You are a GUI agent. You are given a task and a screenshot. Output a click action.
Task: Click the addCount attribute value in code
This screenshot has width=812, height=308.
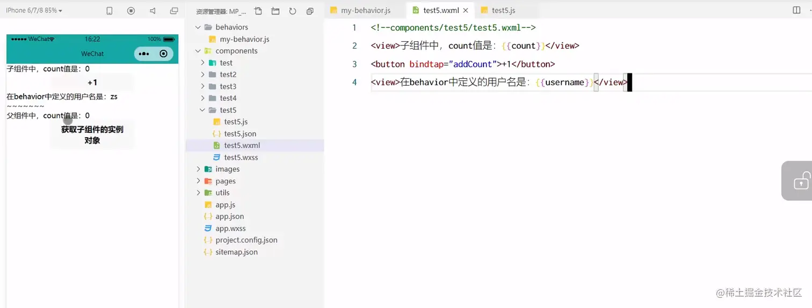pos(473,64)
